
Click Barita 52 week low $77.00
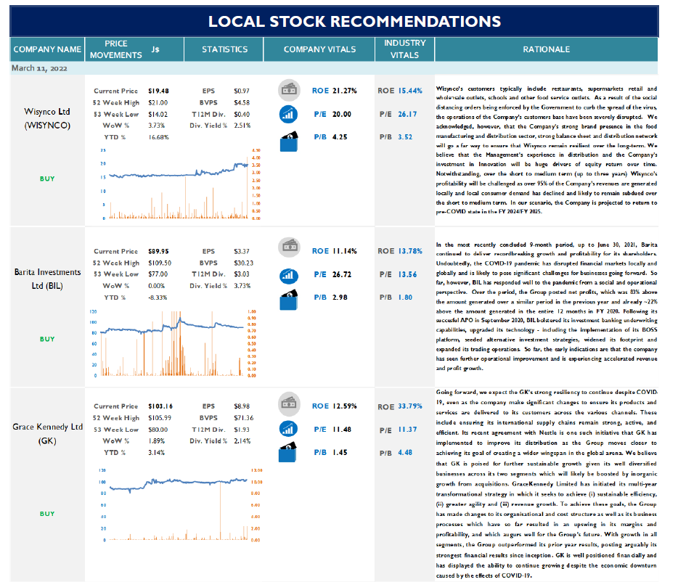pyautogui.click(x=158, y=274)
